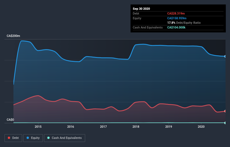Select the Cash endpoint marker on chart
The image size is (230, 147).
[225, 123]
